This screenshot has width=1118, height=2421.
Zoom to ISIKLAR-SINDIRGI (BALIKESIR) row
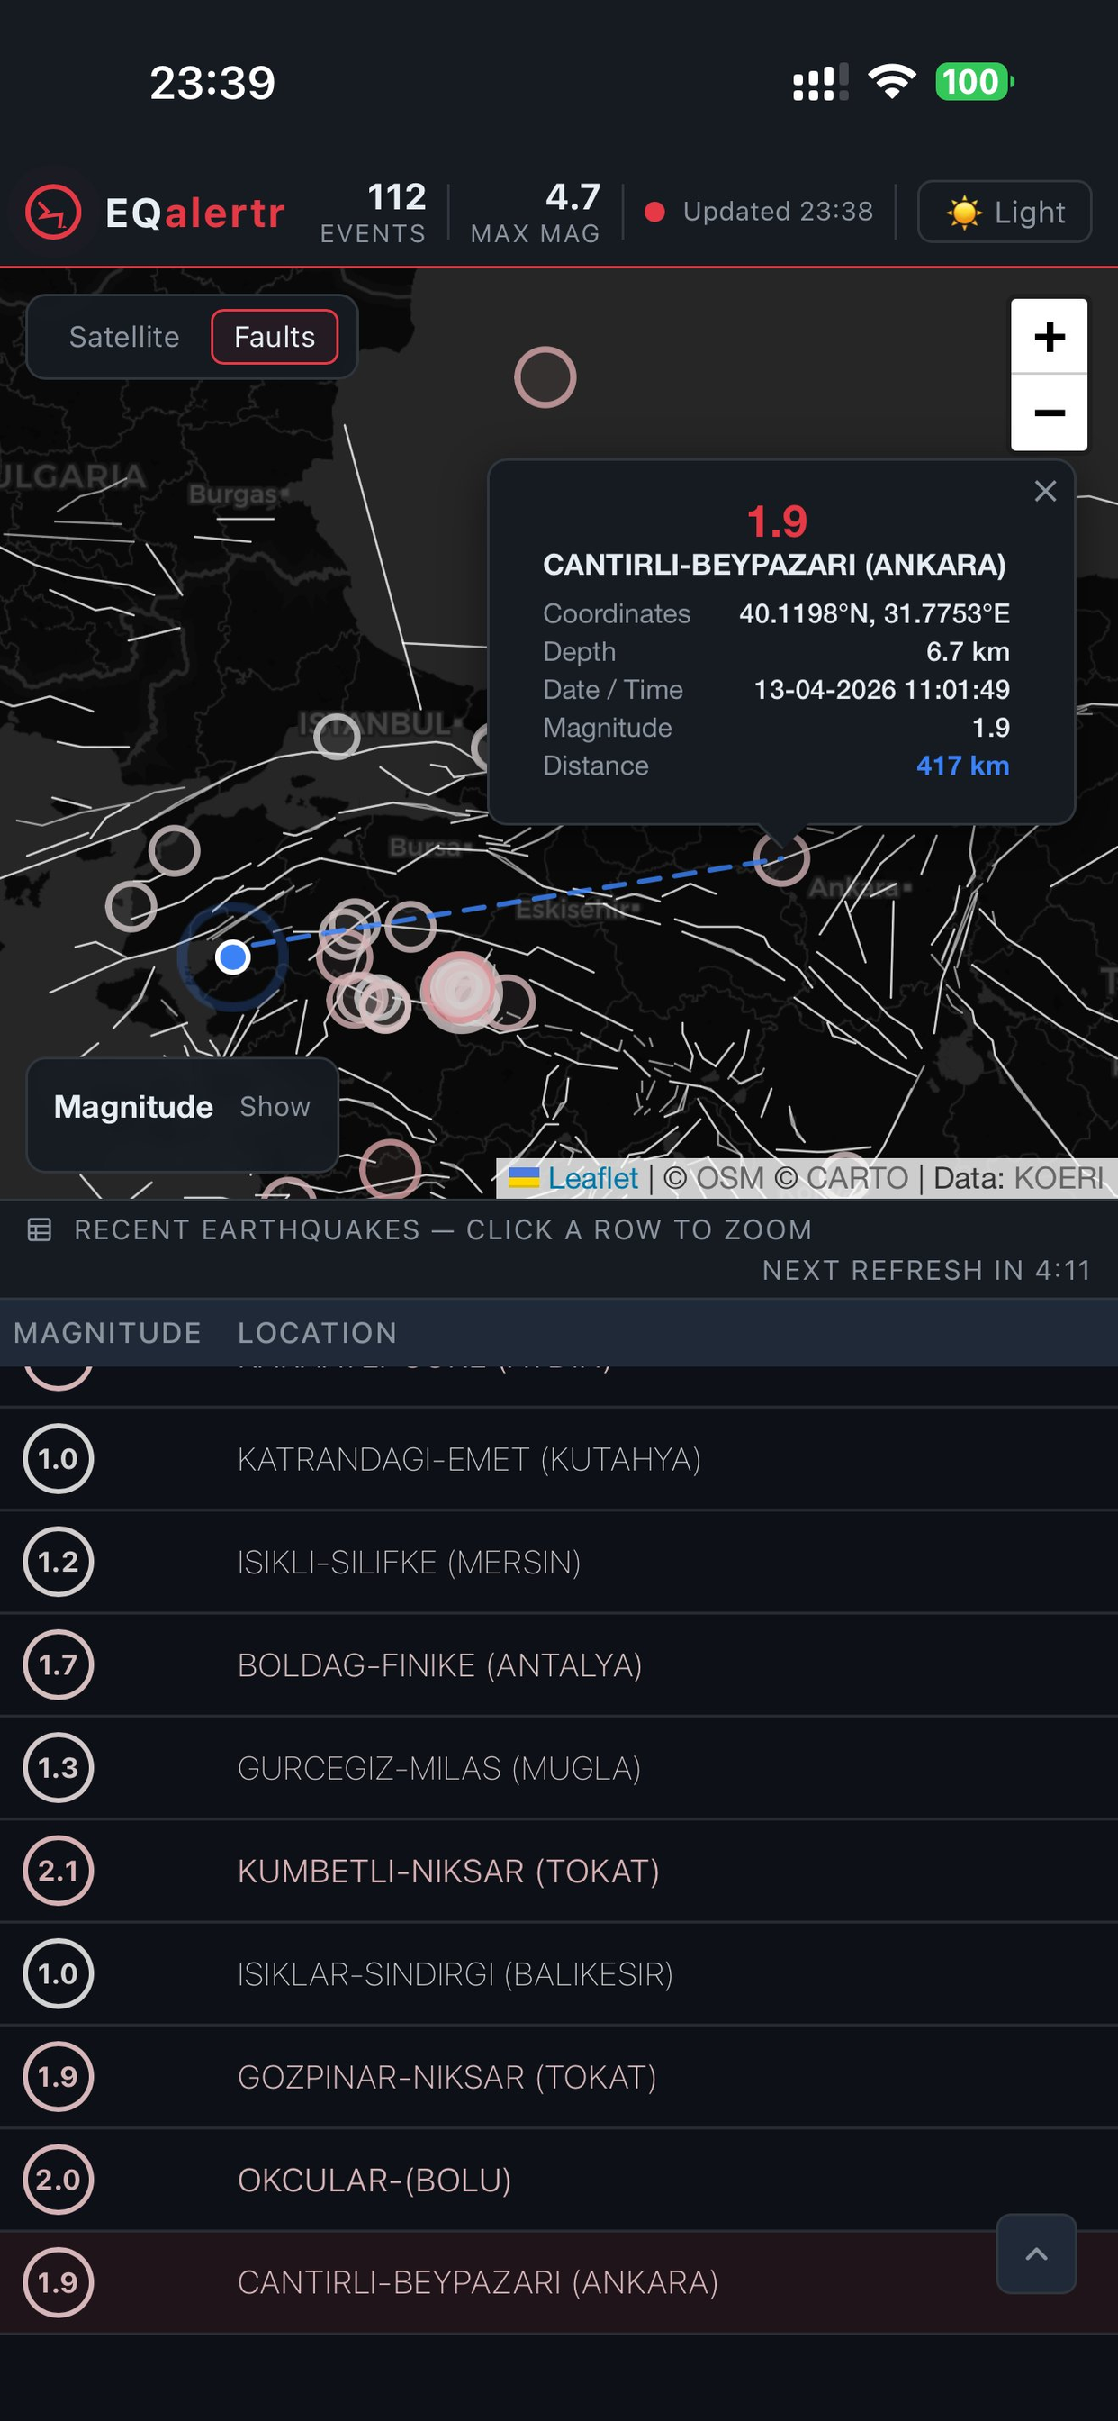(x=559, y=1973)
